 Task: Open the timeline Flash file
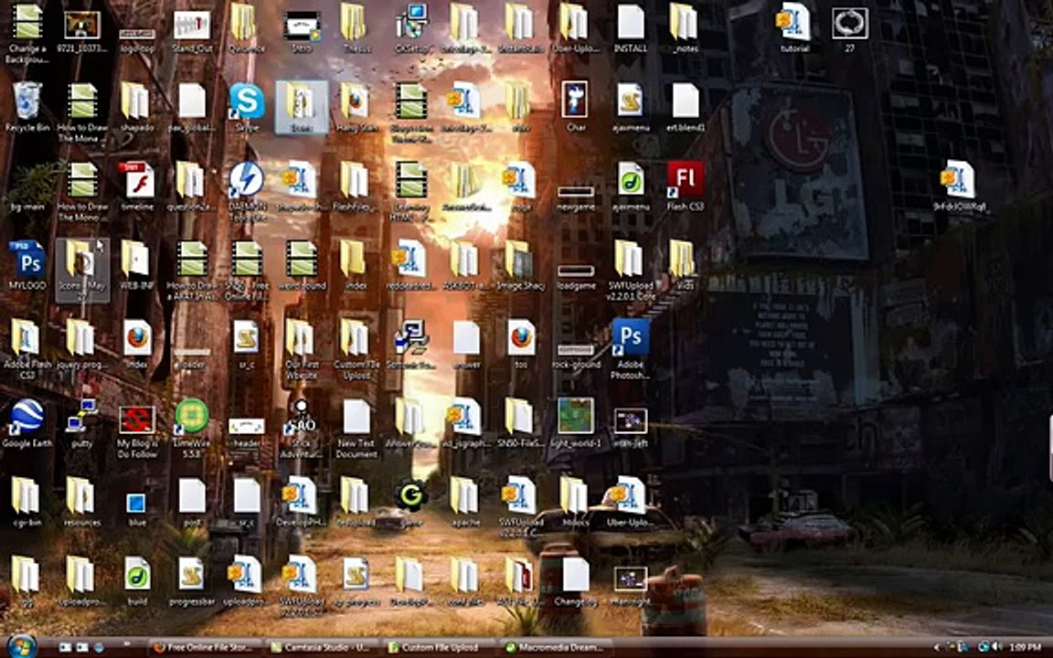click(x=137, y=186)
